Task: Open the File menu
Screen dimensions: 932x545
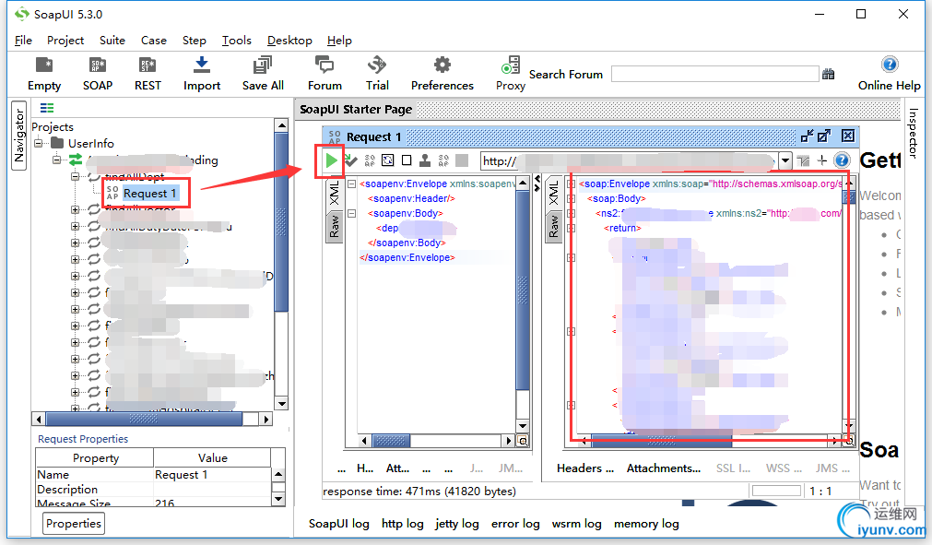Action: click(x=23, y=41)
